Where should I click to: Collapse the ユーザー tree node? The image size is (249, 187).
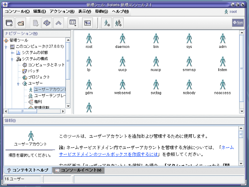point(18,84)
